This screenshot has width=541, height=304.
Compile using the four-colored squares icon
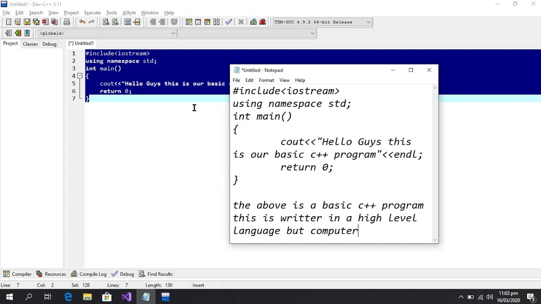click(x=189, y=22)
